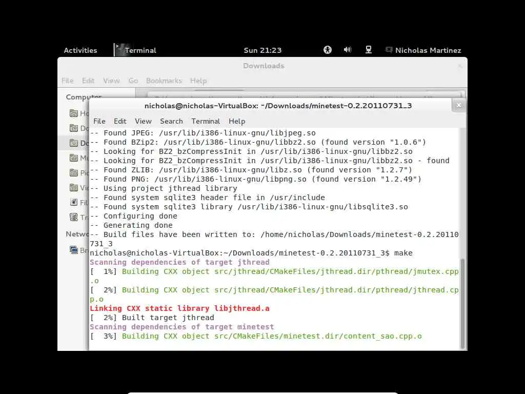Open the Search menu in Terminal
Viewport: 525px width, 394px height.
tap(171, 121)
